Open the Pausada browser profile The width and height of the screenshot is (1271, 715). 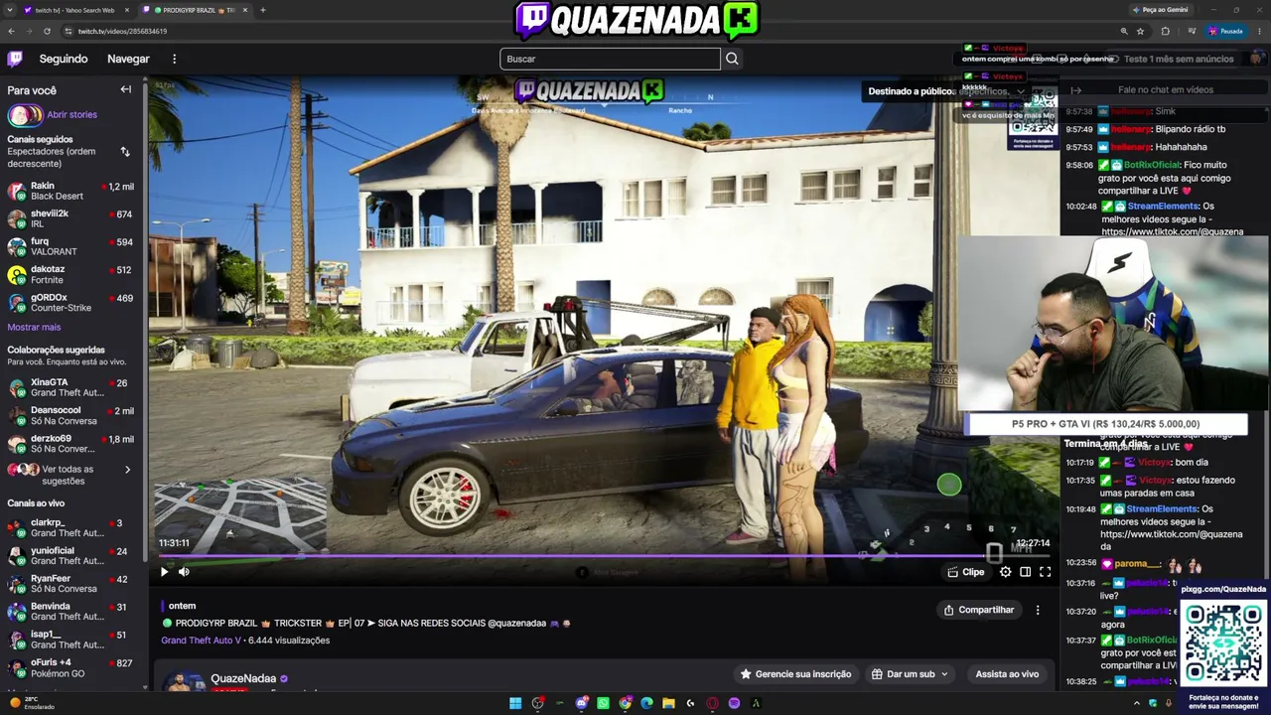pos(1225,31)
